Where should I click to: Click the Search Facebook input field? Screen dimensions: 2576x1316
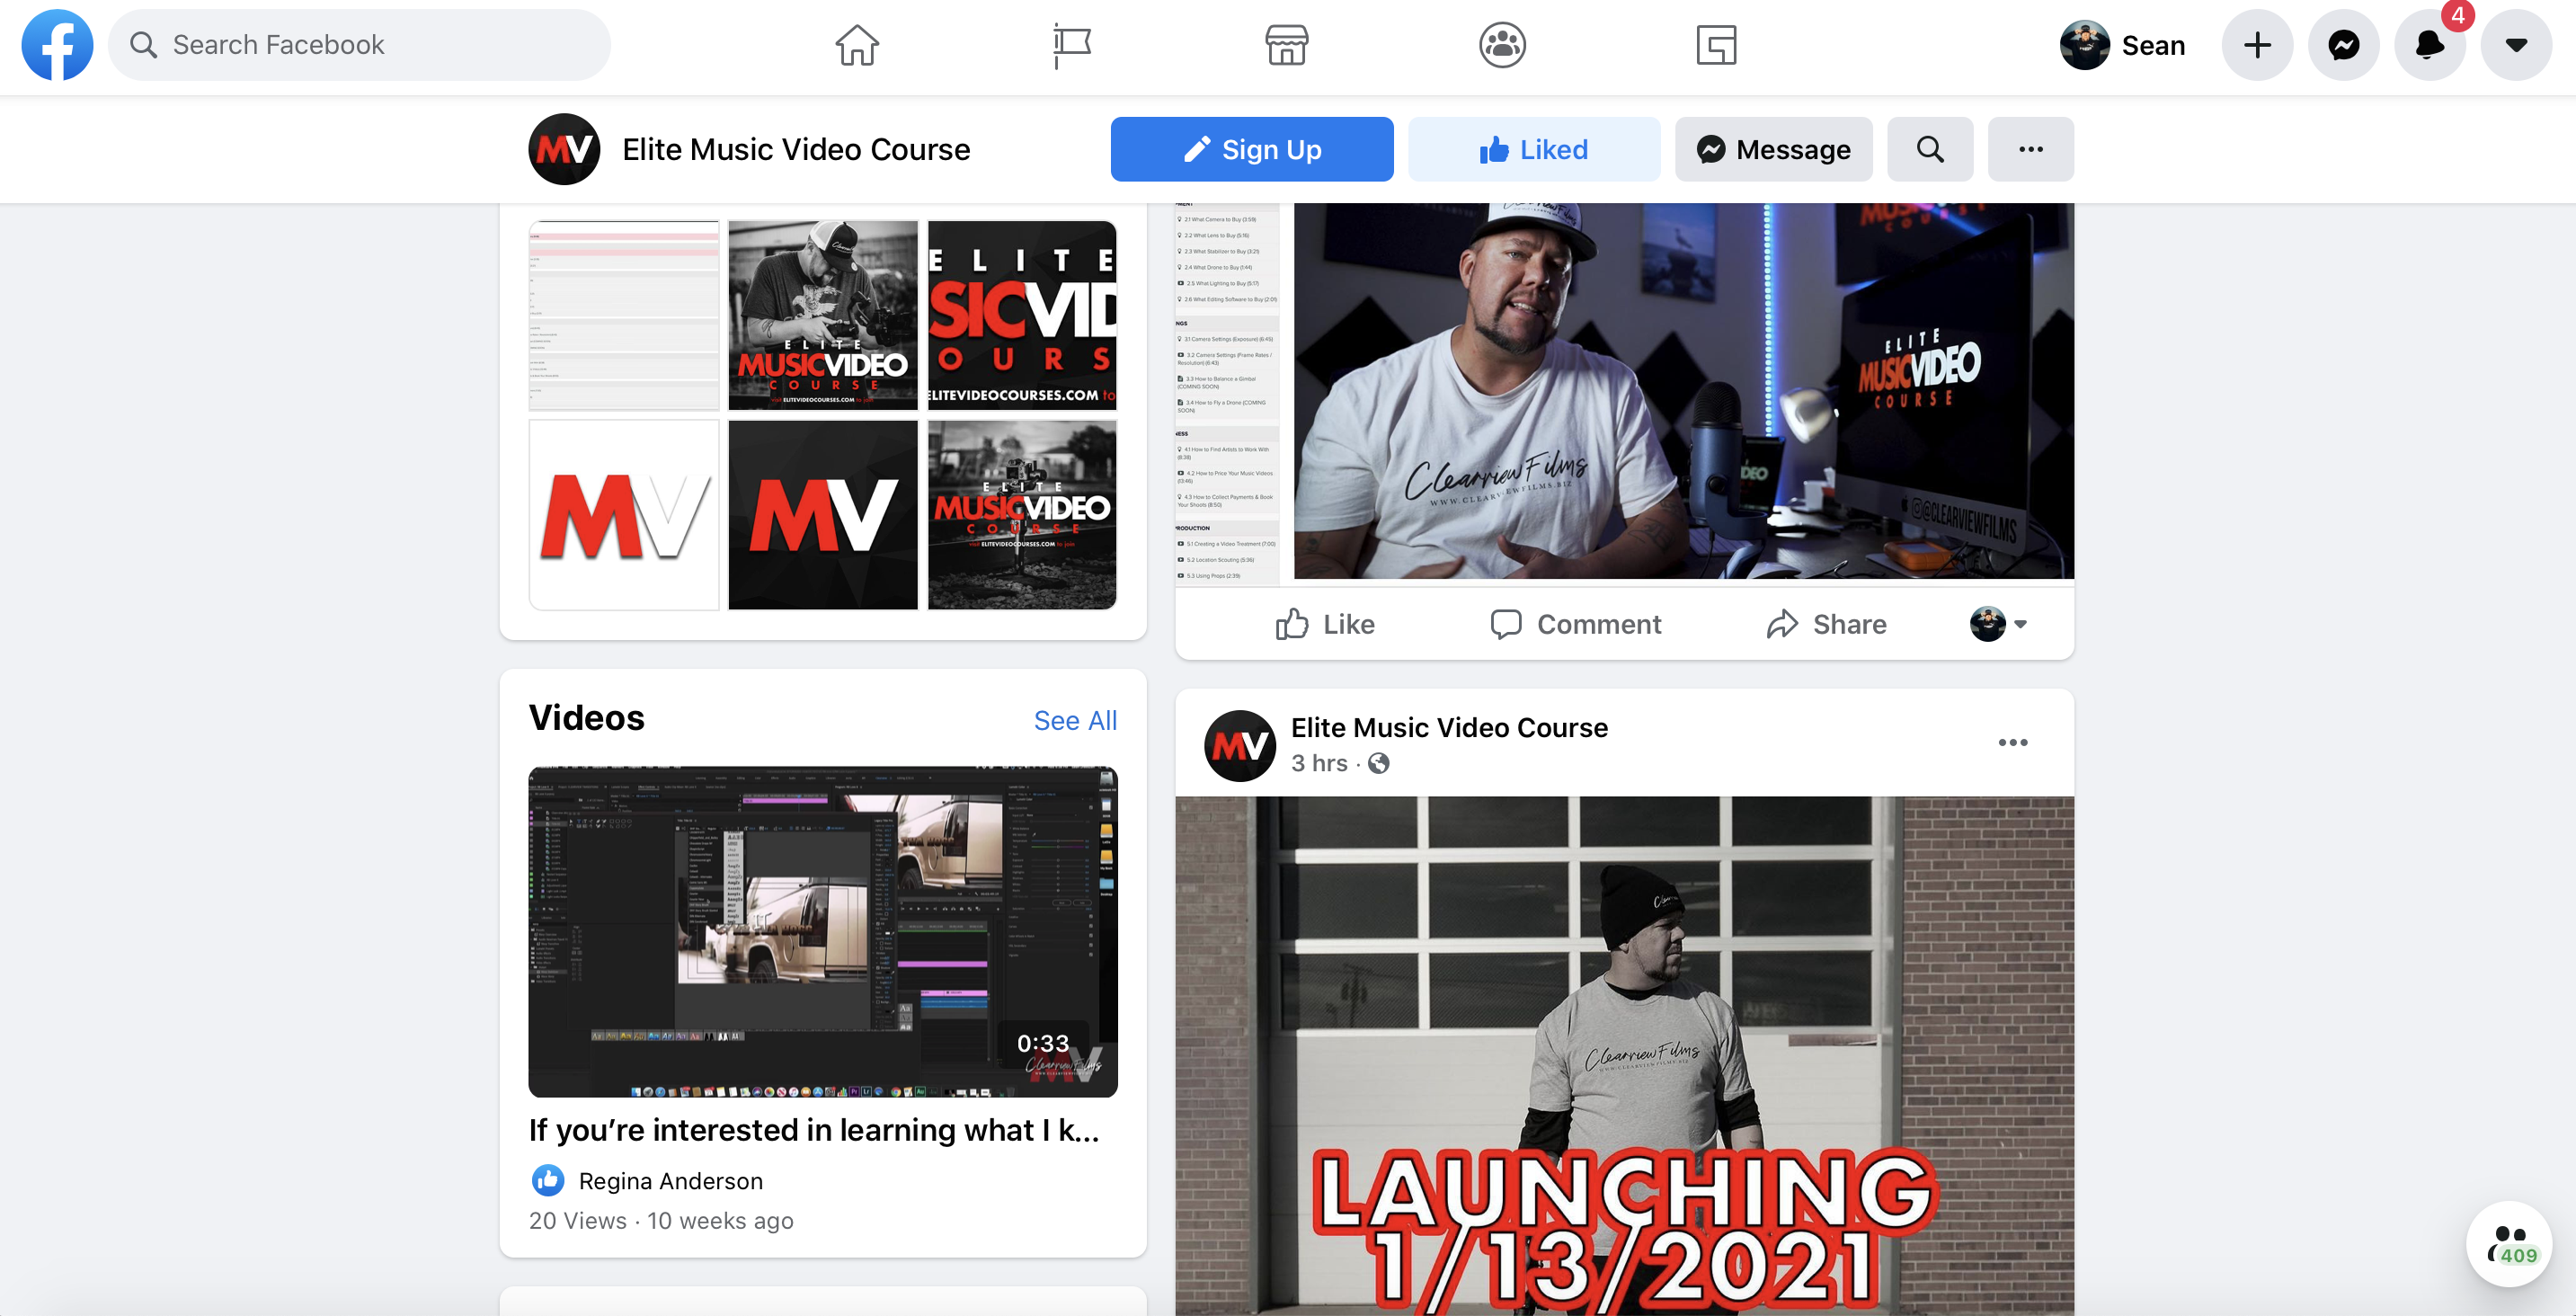[x=359, y=45]
